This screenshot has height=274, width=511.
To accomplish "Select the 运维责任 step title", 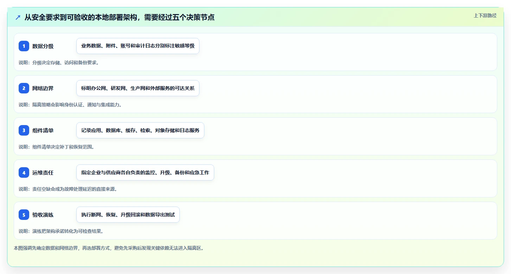I will pos(43,172).
